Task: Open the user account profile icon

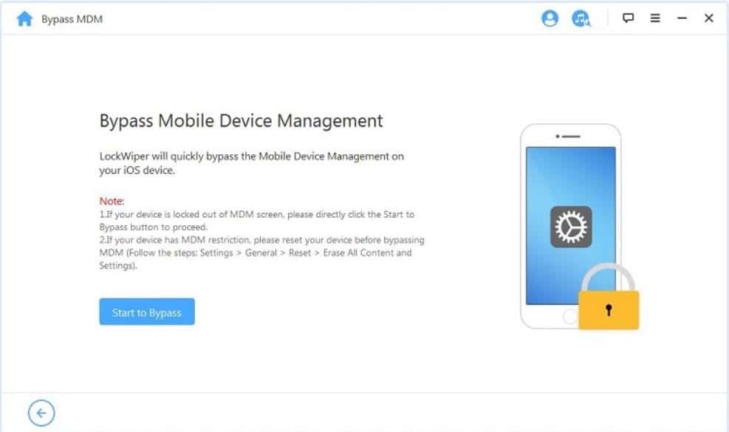Action: 550,18
